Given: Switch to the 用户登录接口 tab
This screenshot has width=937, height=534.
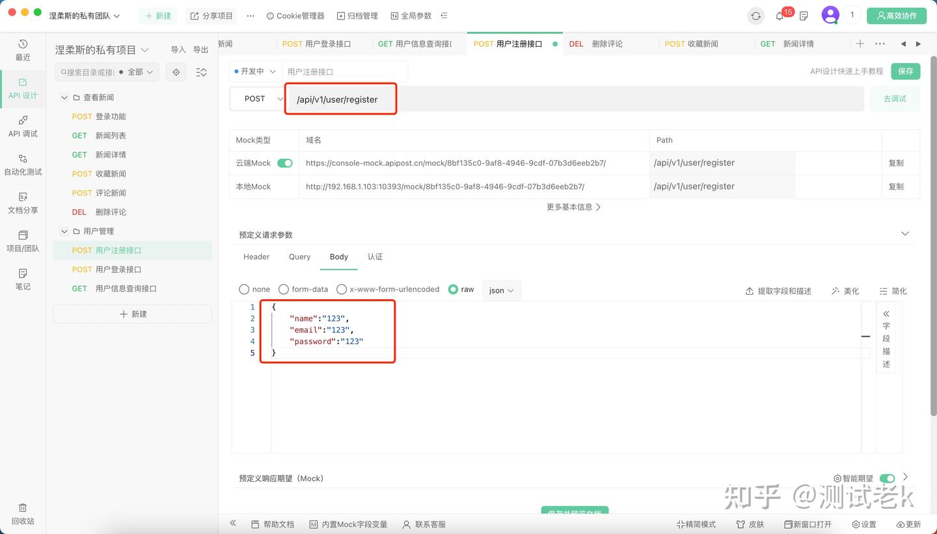Looking at the screenshot, I should pyautogui.click(x=317, y=44).
